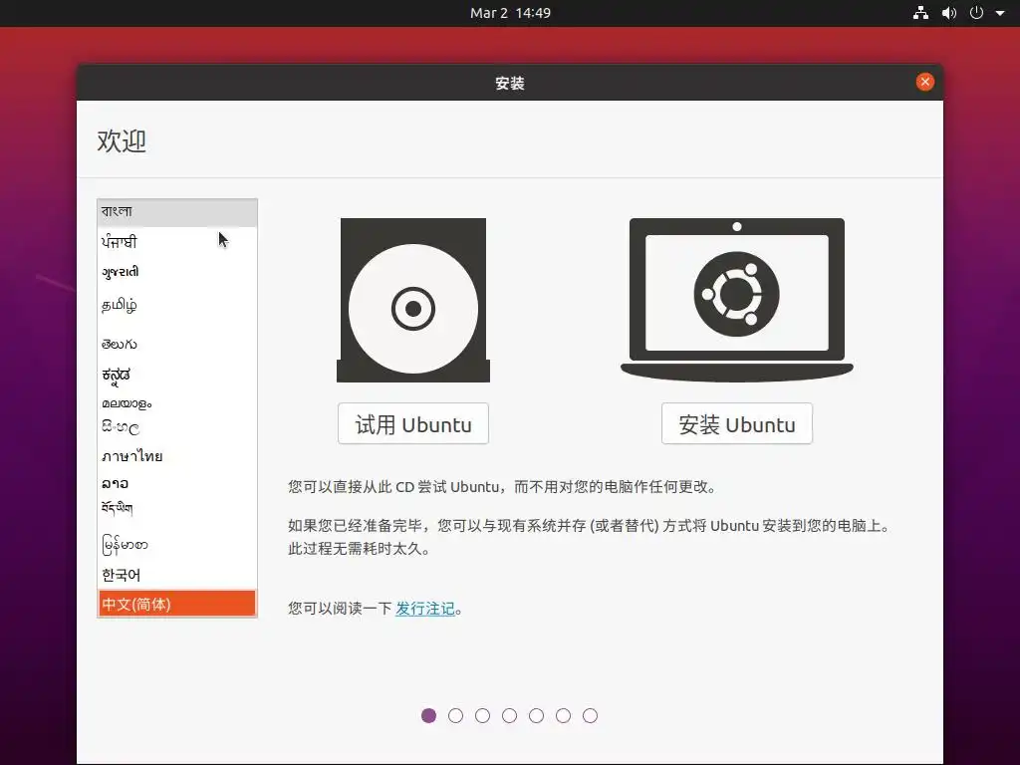Select the Tibetan language entry above မြန်မာစာ
Image resolution: width=1020 pixels, height=765 pixels.
(177, 509)
